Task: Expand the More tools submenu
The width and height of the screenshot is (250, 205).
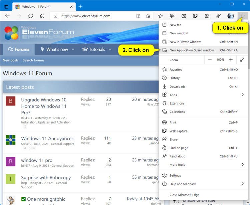Action: click(203, 165)
